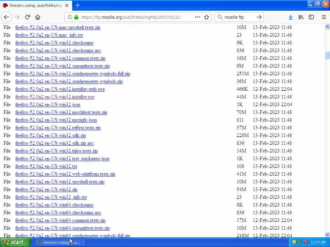Open win32.reftest.tests.zip link

coord(58,128)
